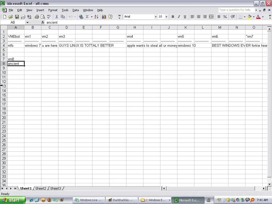Select row 13 header

(4, 86)
